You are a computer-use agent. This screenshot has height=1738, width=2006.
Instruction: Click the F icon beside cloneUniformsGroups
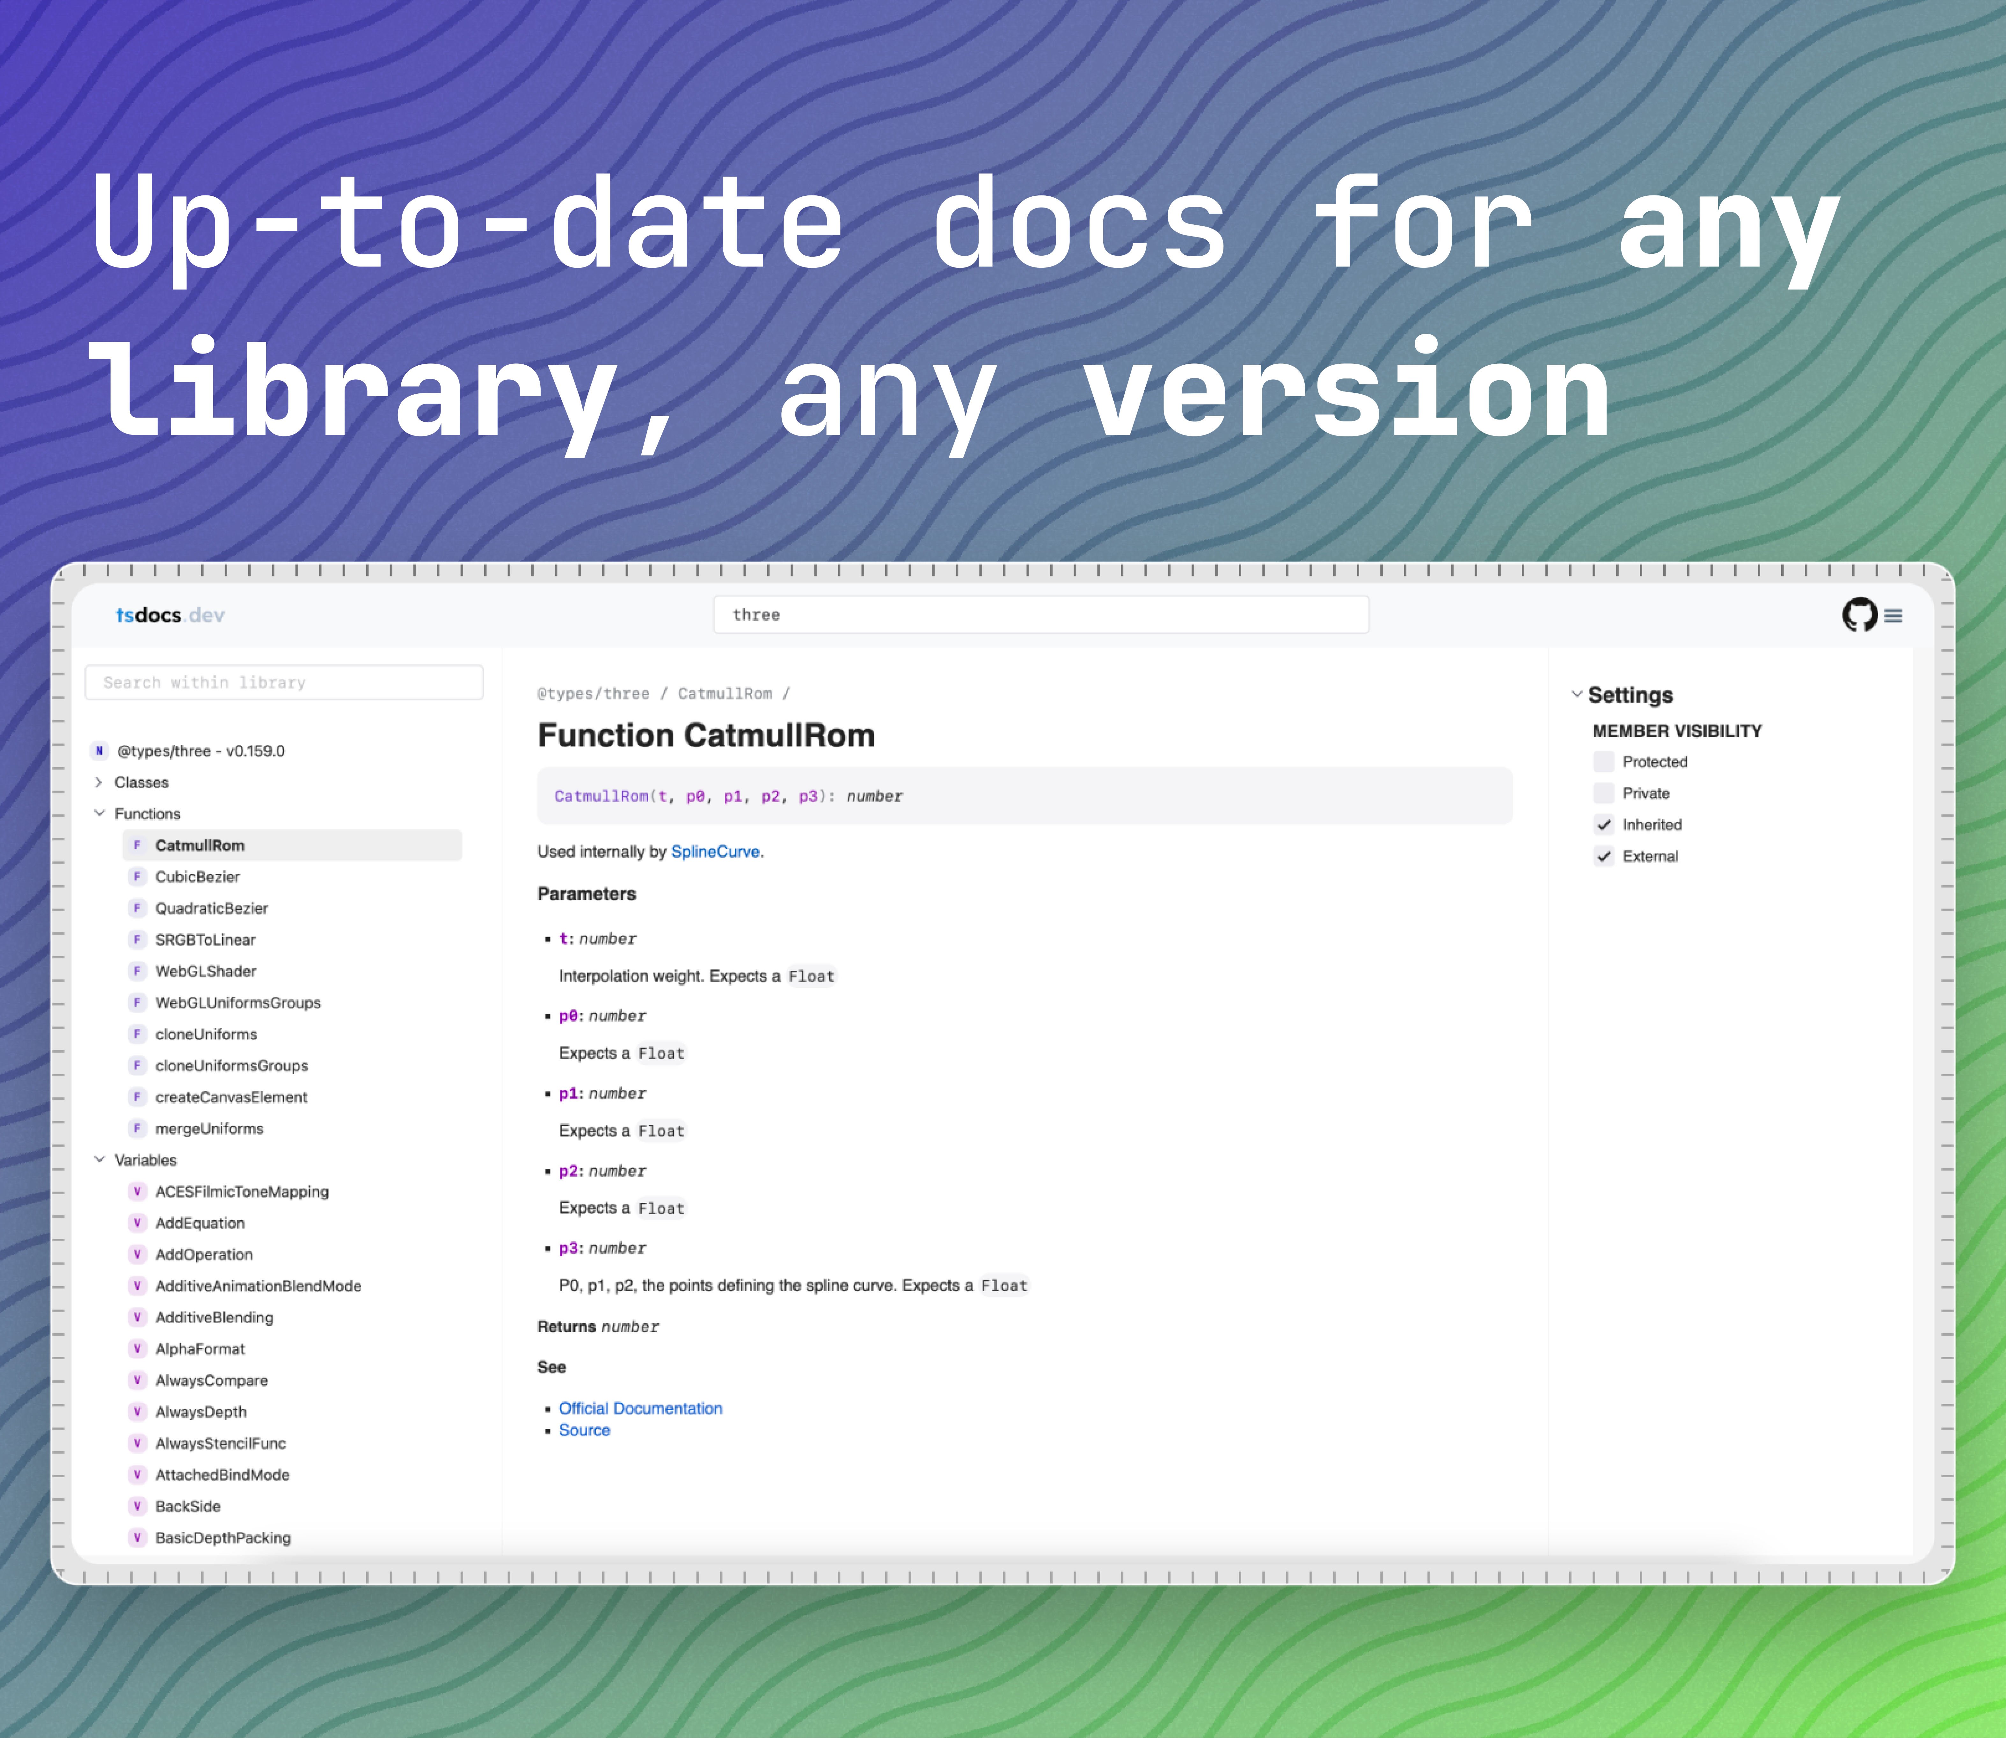tap(138, 1066)
